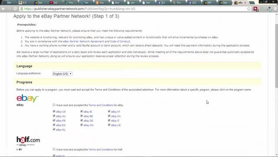Click the 'Programs' section heading
Screen dimensions: 278x157
(24, 82)
